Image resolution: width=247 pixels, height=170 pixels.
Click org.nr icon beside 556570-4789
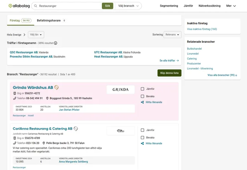pyautogui.click(x=15, y=138)
